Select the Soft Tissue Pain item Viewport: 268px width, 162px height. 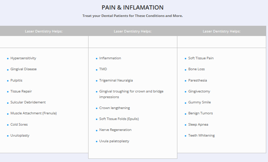click(201, 58)
